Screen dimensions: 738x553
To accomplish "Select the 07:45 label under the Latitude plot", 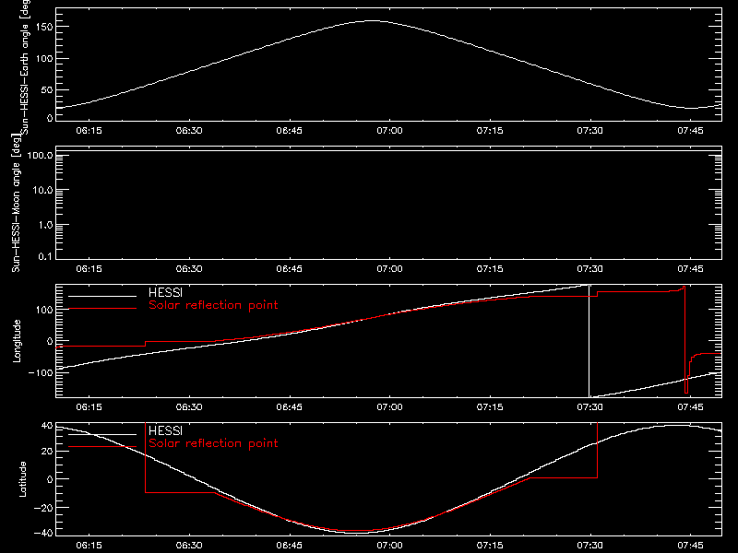I will click(690, 545).
